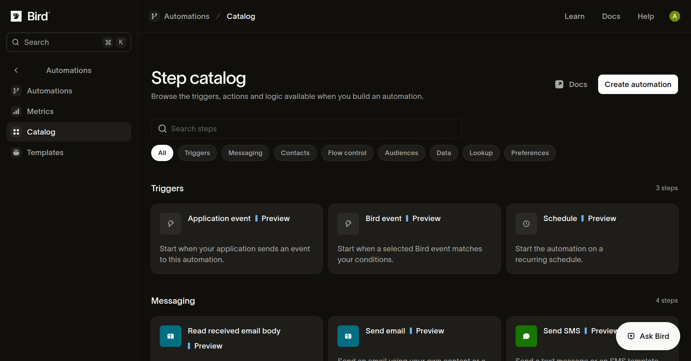Click the Automations sidebar section header
The width and height of the screenshot is (691, 361).
(69, 70)
